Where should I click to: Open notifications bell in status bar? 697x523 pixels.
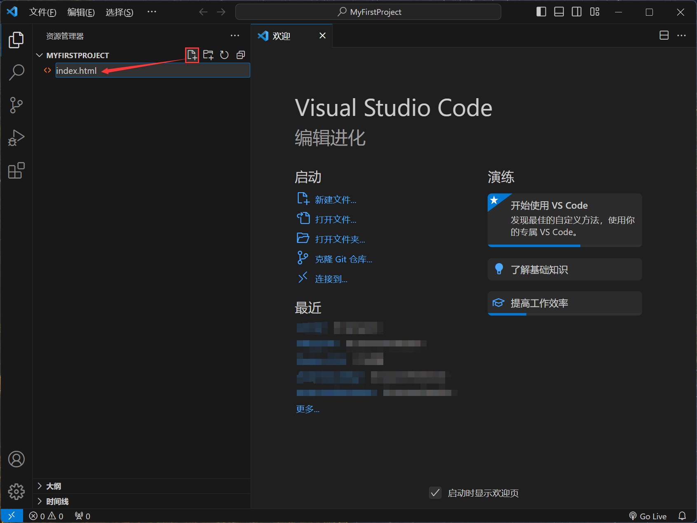(x=682, y=516)
